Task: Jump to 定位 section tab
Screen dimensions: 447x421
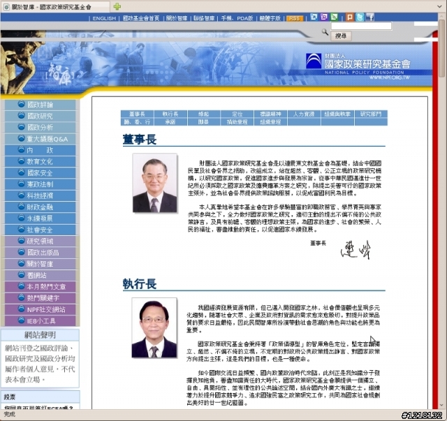Action: (x=237, y=114)
